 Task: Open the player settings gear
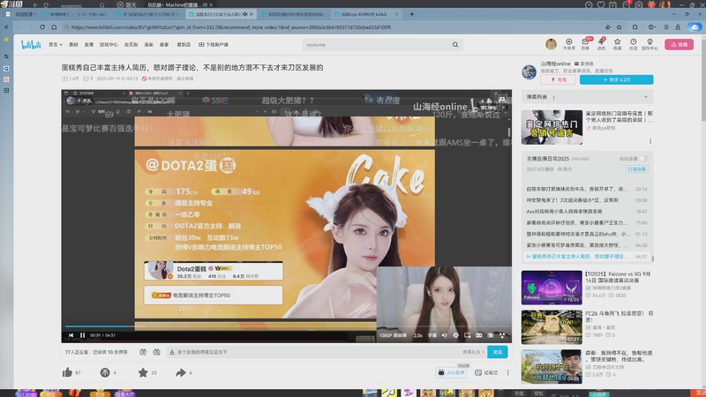coord(455,335)
